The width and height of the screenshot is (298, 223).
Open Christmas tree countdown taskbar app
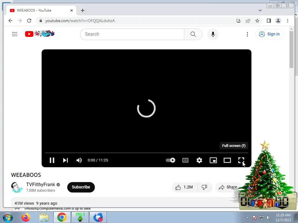coord(80,217)
